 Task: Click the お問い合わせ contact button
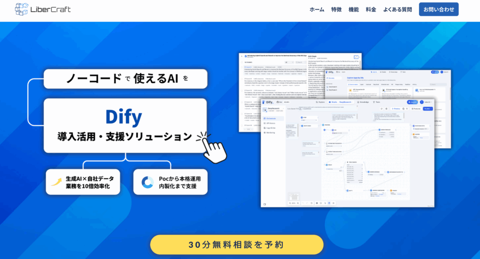(x=438, y=9)
